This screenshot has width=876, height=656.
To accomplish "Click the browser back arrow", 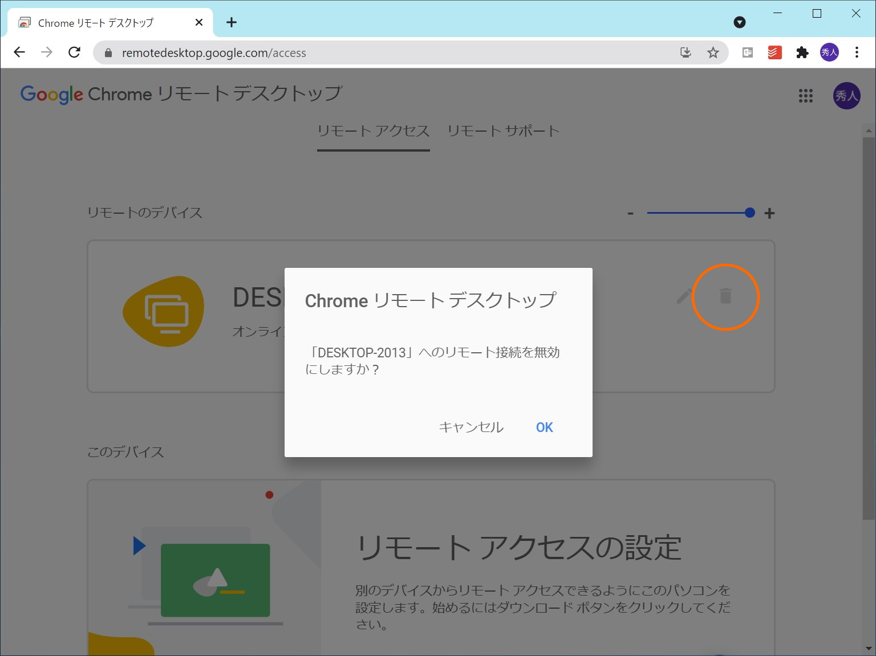I will [x=19, y=52].
